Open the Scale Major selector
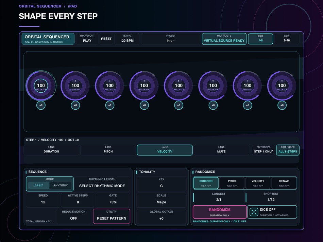 [161, 200]
